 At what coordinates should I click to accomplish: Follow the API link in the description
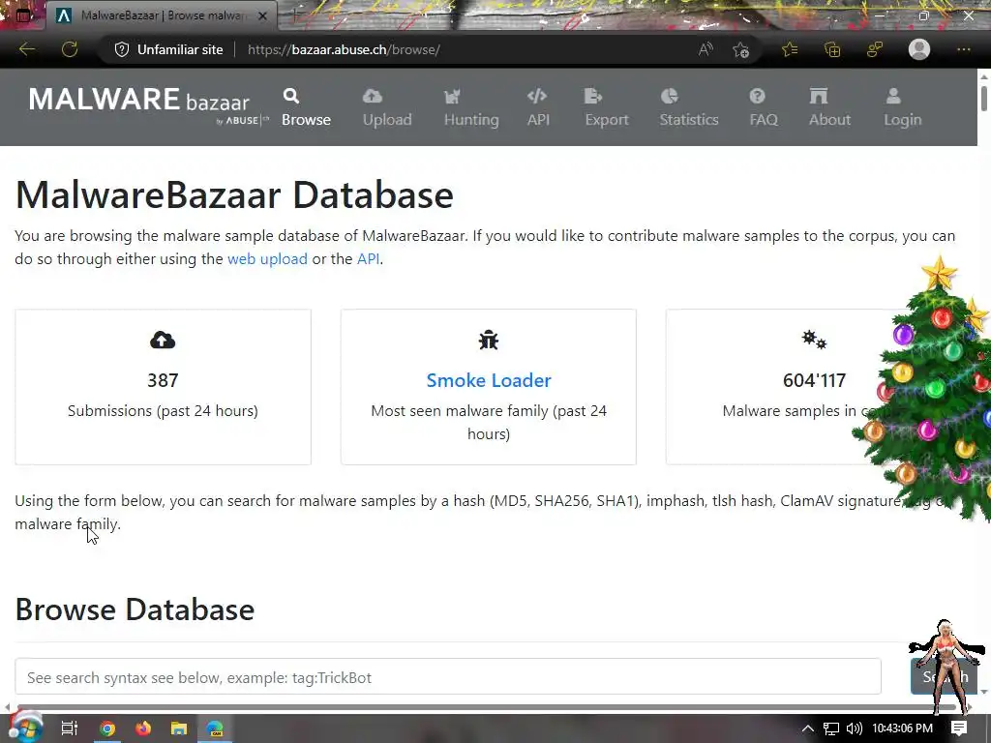[x=368, y=259]
